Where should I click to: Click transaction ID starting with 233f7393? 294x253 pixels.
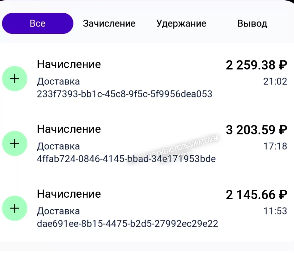[124, 94]
